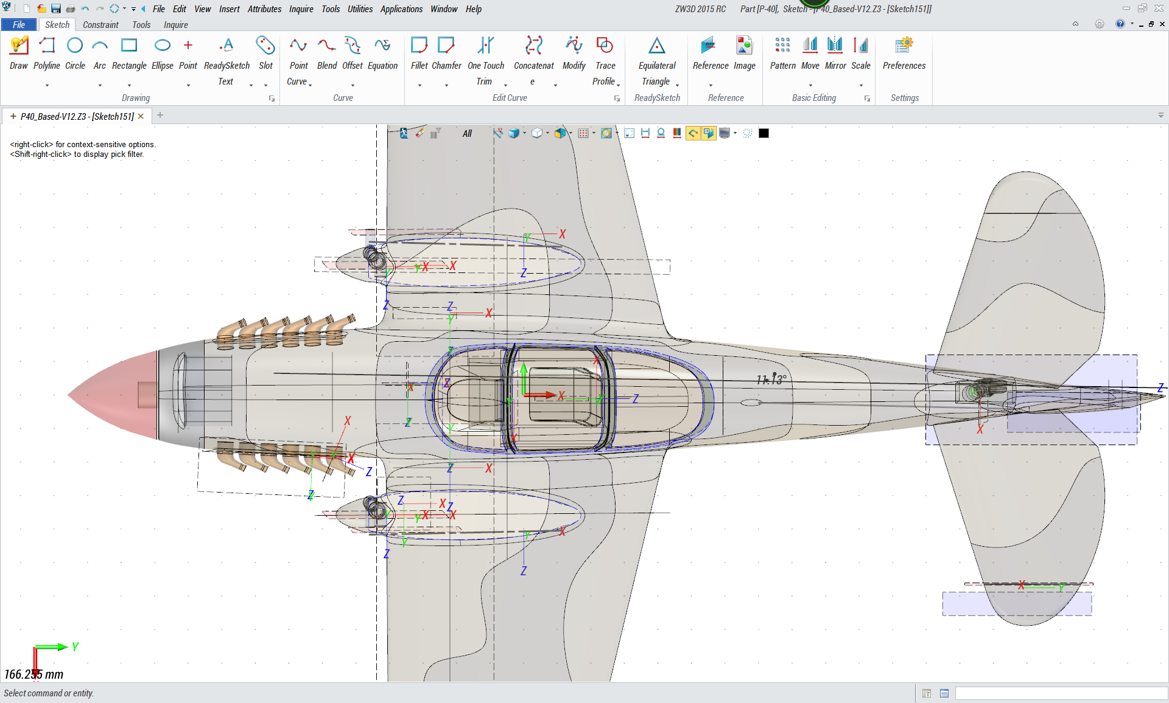Expand the Drawing group dialog launcher
The width and height of the screenshot is (1169, 703).
coord(272,99)
